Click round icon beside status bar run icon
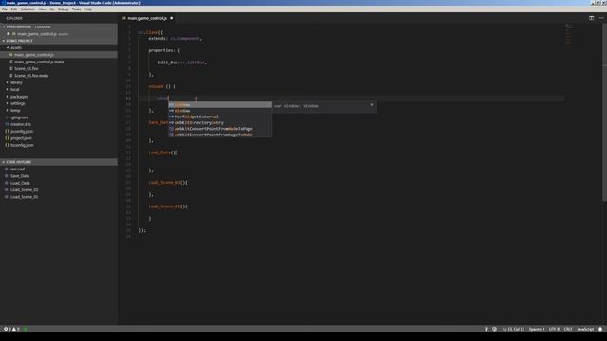Image resolution: width=607 pixels, height=341 pixels. (494, 329)
